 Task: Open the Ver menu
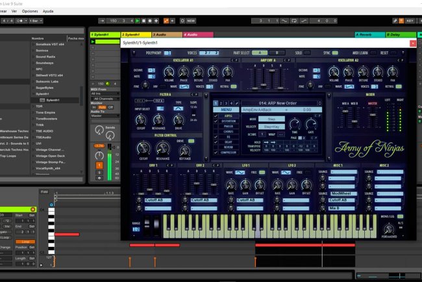point(14,11)
